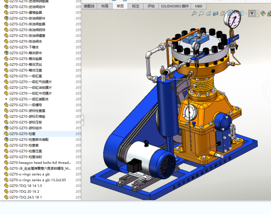Click the assembly icon of GZ70-GZ70-进油阀组件
This screenshot has height=215, width=271.
click(x=6, y=7)
